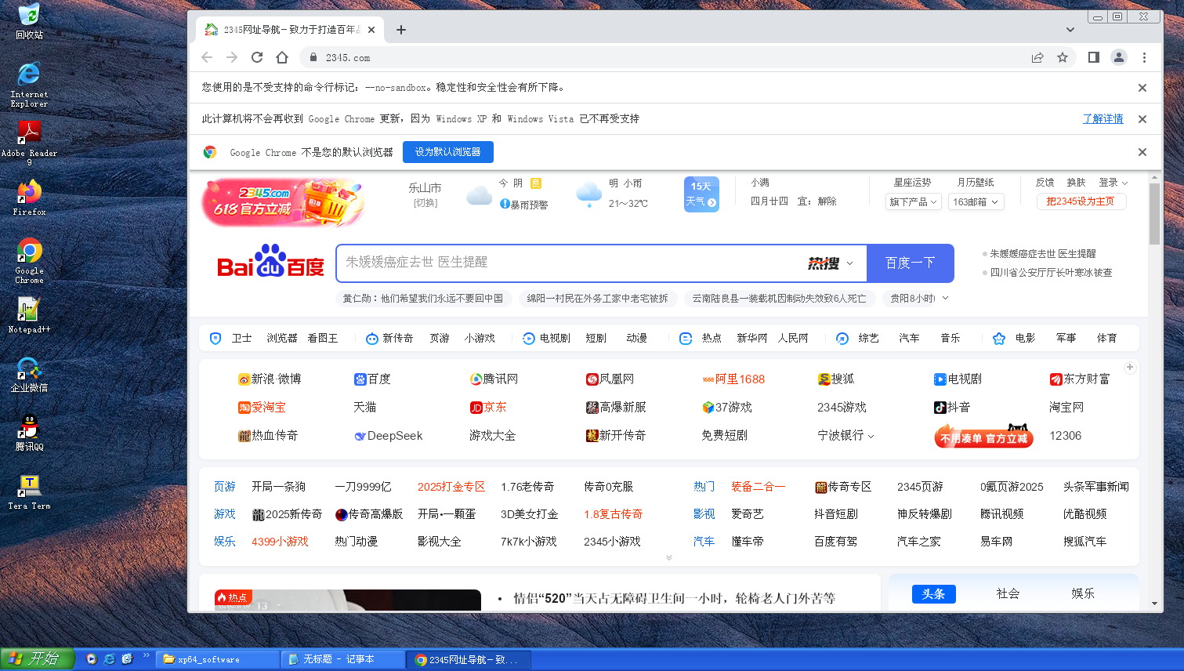Reload the current page
The height and width of the screenshot is (671, 1184).
point(257,57)
